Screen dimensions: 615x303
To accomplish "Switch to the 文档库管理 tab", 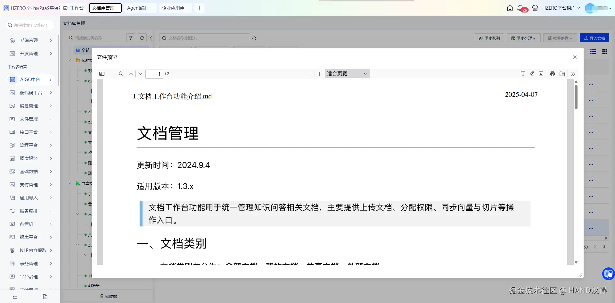I will pyautogui.click(x=105, y=8).
